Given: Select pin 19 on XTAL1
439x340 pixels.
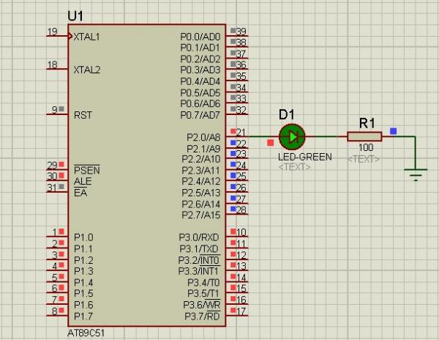Looking at the screenshot, I should (x=56, y=36).
